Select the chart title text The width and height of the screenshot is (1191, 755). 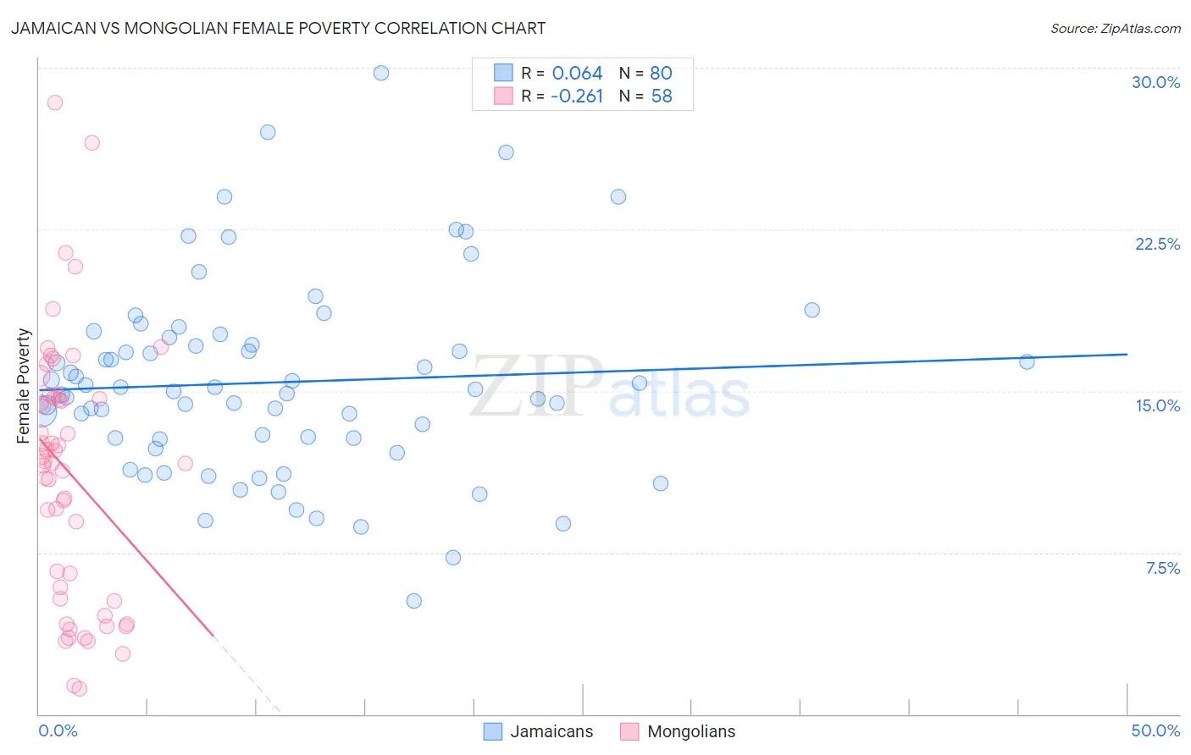tap(278, 28)
